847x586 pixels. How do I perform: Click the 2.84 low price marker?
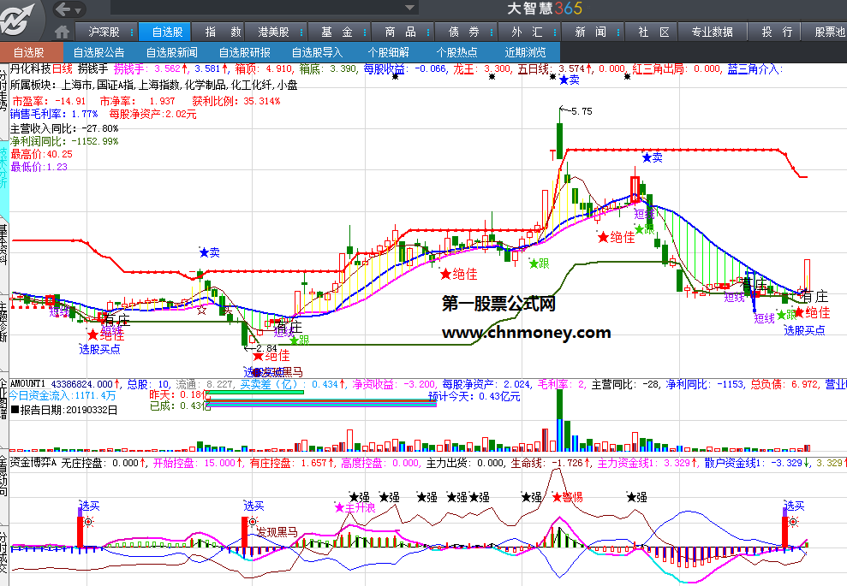(261, 348)
